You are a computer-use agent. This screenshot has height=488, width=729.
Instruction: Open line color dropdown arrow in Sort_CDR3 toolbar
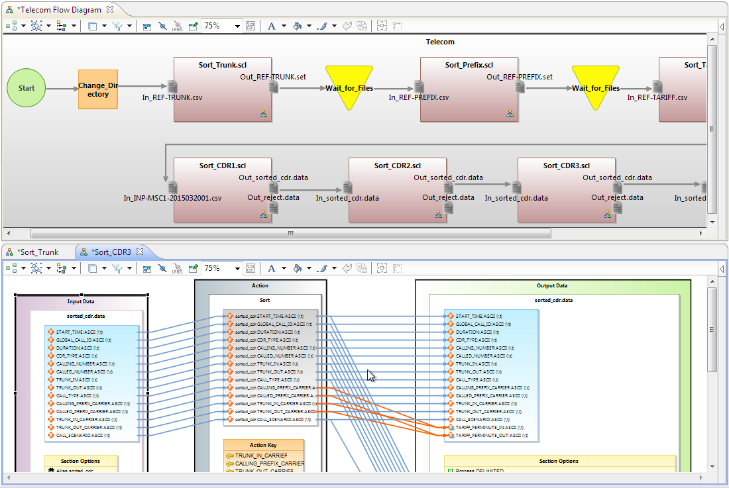[x=334, y=268]
